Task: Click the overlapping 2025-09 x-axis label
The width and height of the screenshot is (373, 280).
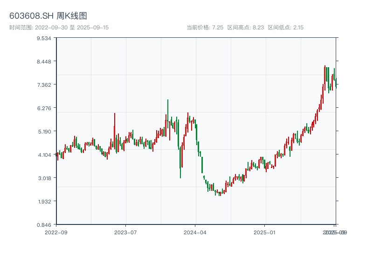Action: click(x=335, y=232)
